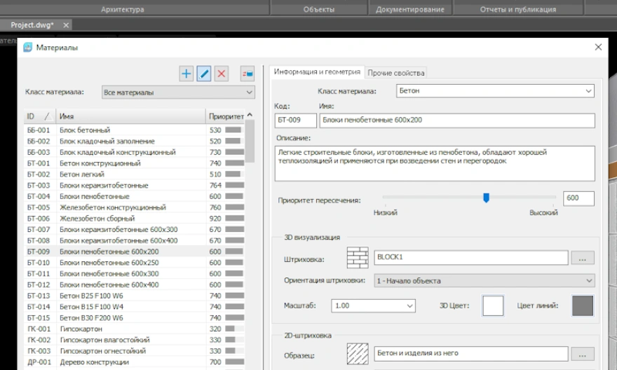Click the red X delete material icon
Image resolution: width=617 pixels, height=370 pixels.
[222, 74]
